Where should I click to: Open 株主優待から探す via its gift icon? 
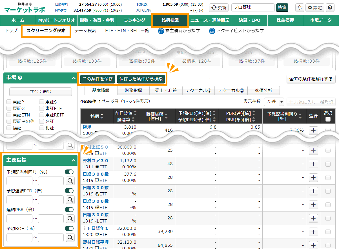tap(161, 31)
